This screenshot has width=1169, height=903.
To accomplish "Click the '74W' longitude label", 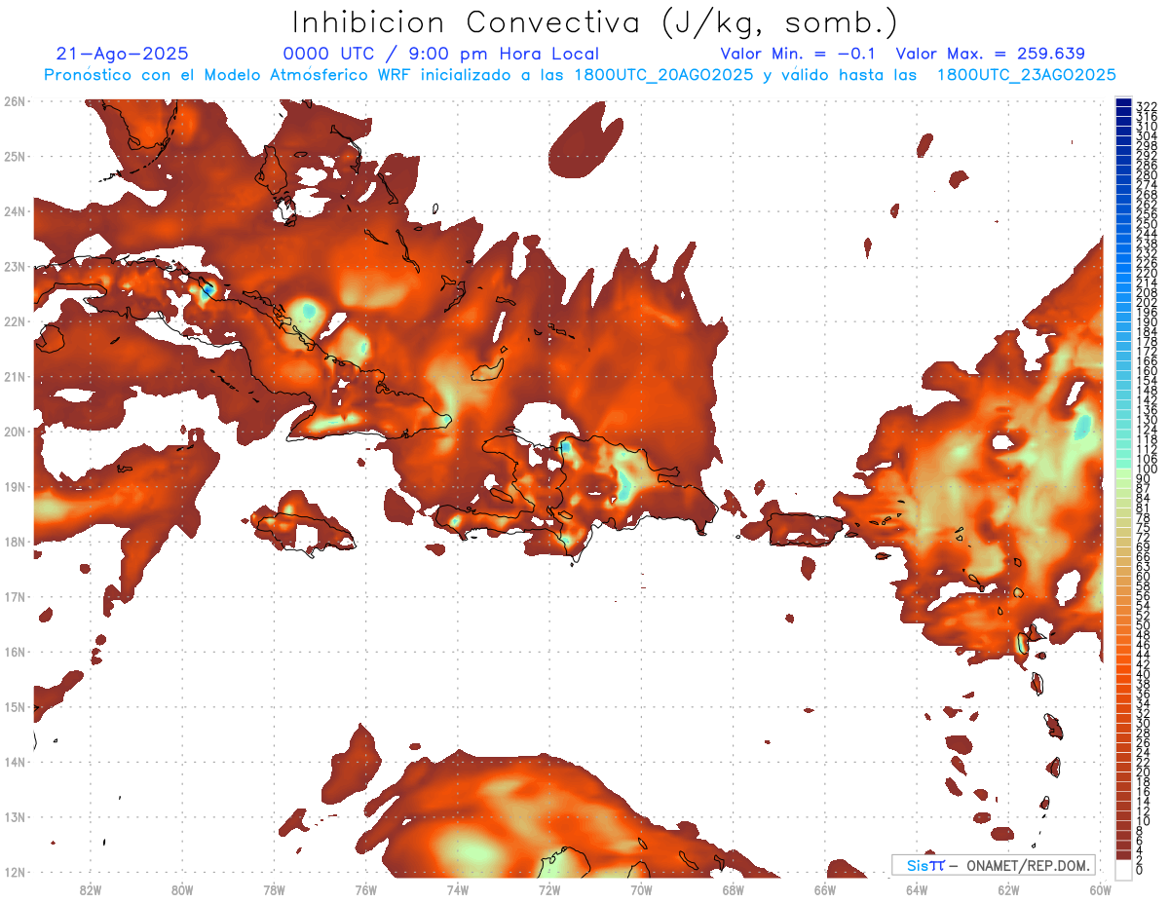I will 457,888.
